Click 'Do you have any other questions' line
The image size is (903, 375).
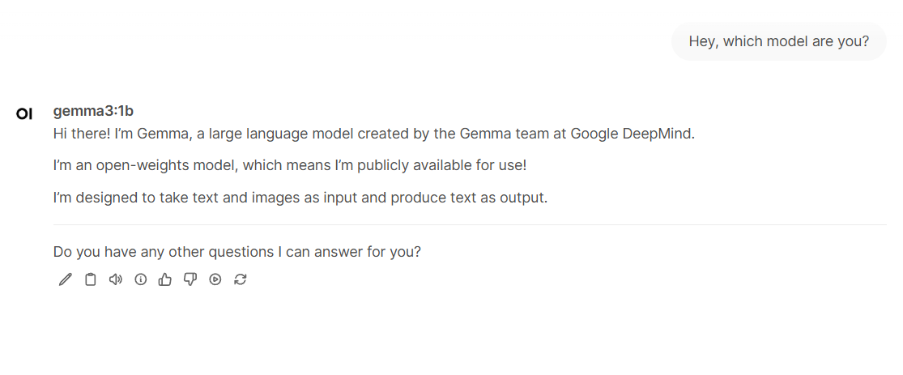coord(237,253)
